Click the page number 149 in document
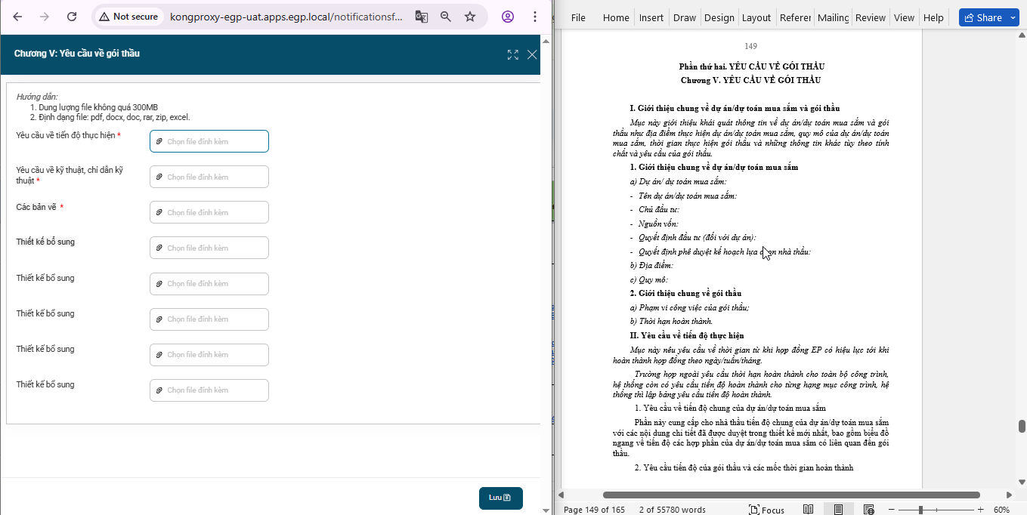The width and height of the screenshot is (1027, 515). point(750,46)
